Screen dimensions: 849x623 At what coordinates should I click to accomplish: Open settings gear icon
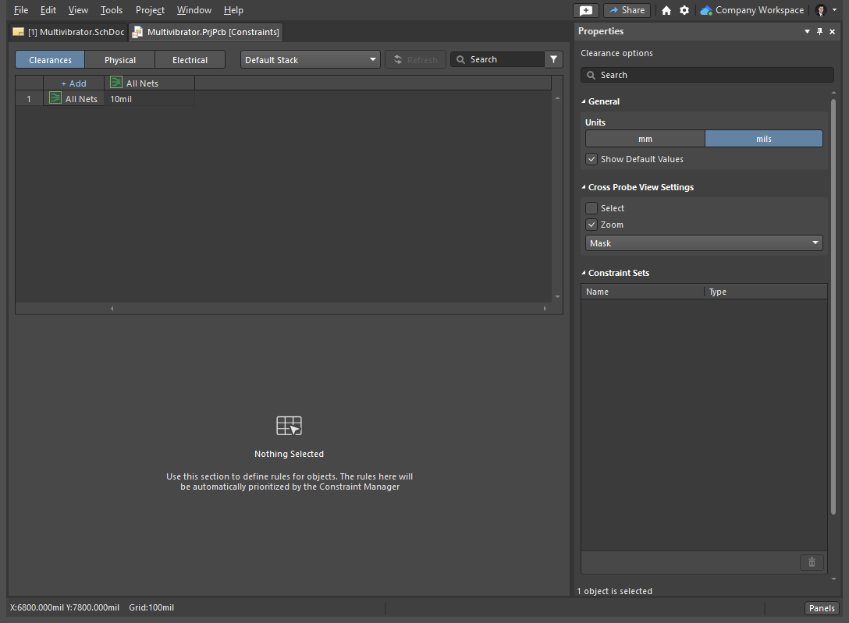click(x=684, y=10)
